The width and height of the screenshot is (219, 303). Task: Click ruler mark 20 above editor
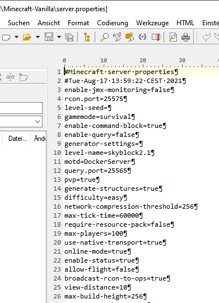pos(143,61)
